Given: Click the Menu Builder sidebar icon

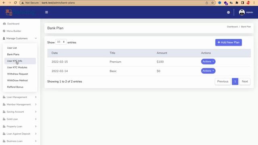Looking at the screenshot, I should [x=4, y=31].
